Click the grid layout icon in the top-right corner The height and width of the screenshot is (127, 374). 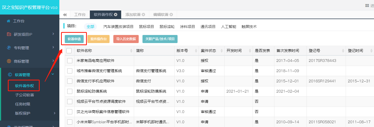[367, 5]
